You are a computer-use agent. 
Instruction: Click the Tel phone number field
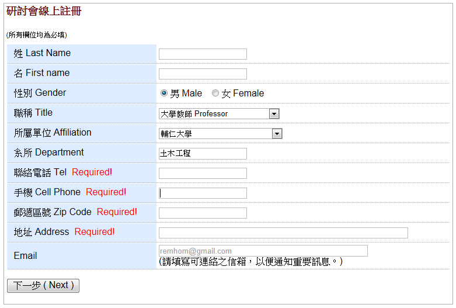click(203, 174)
